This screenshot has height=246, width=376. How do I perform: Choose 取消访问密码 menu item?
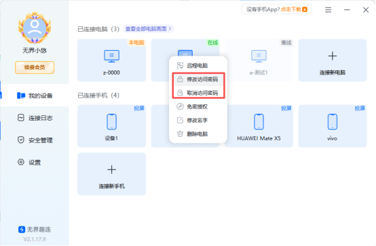[x=198, y=93]
